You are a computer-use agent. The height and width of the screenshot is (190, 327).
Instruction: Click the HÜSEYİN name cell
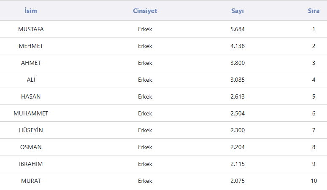coord(31,130)
